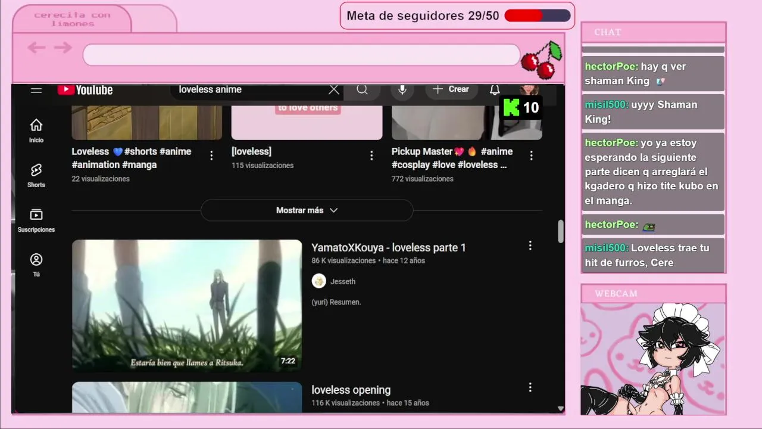Open options for YamatoXKouya video
Screen dimensions: 762x429
coord(530,245)
